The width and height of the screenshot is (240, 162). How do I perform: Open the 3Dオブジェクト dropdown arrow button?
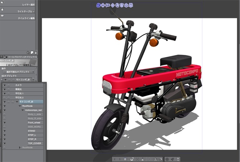(33, 80)
